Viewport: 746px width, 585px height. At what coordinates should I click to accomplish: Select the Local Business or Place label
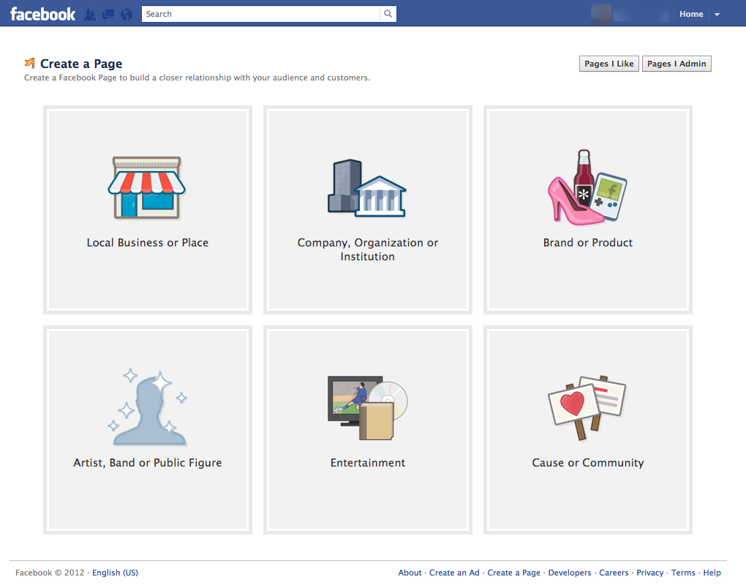[x=148, y=243]
